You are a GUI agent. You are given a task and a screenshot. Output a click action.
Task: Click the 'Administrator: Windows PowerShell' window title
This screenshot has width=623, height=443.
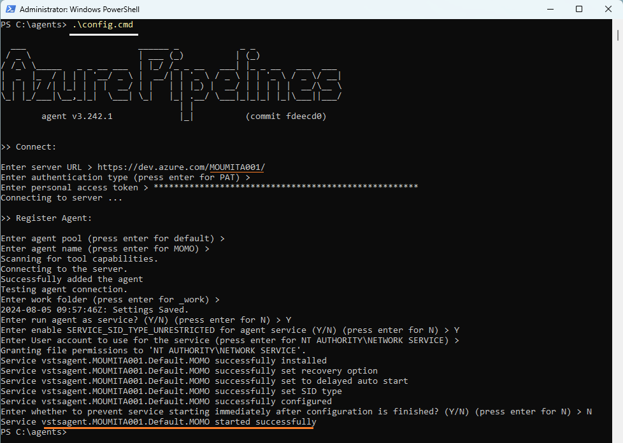(x=80, y=9)
